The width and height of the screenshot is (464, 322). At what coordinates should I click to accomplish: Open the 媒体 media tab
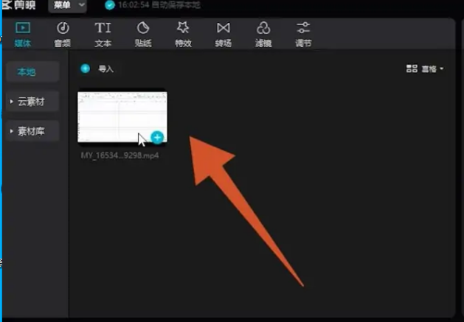point(23,35)
